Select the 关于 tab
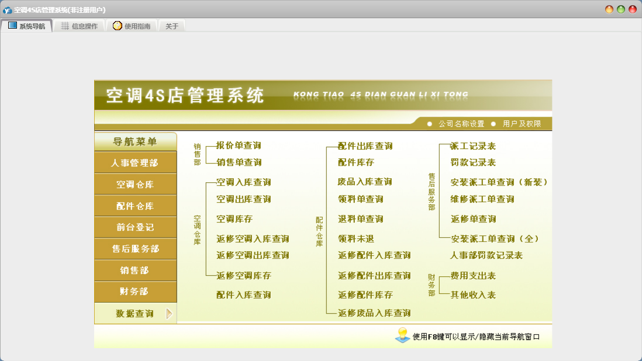This screenshot has width=642, height=361. pos(172,26)
